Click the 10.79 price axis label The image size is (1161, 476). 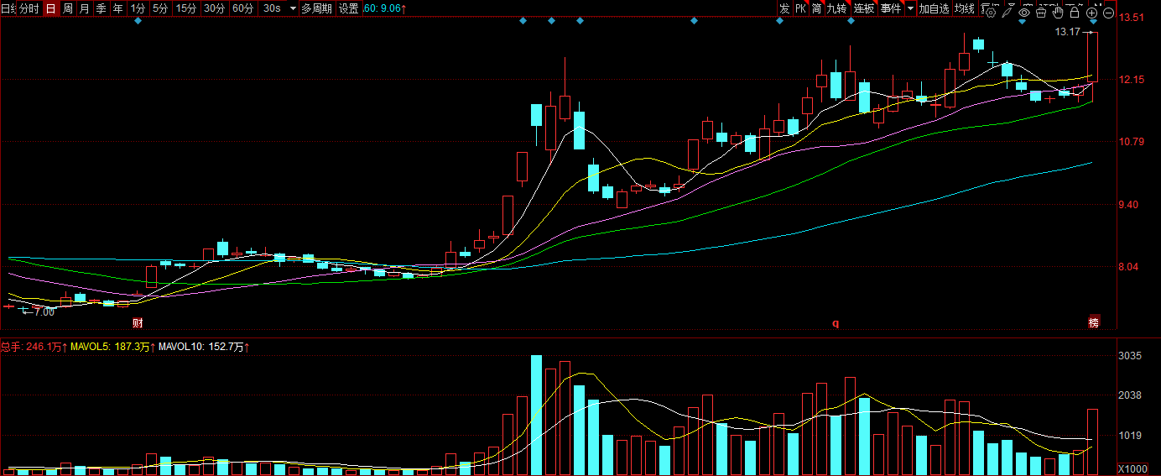pos(1133,142)
